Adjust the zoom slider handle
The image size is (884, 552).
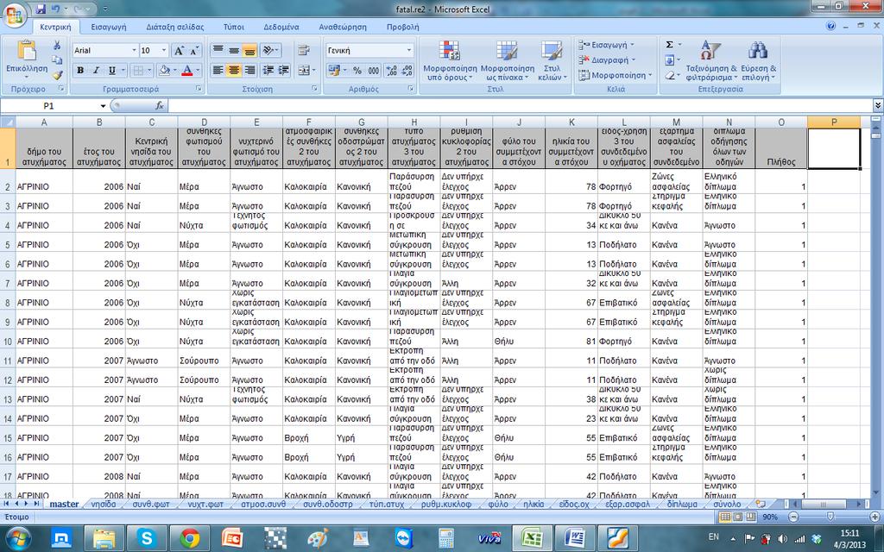pos(830,517)
